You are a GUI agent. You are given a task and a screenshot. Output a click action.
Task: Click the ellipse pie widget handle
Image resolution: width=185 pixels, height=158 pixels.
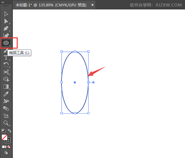(x=93, y=82)
